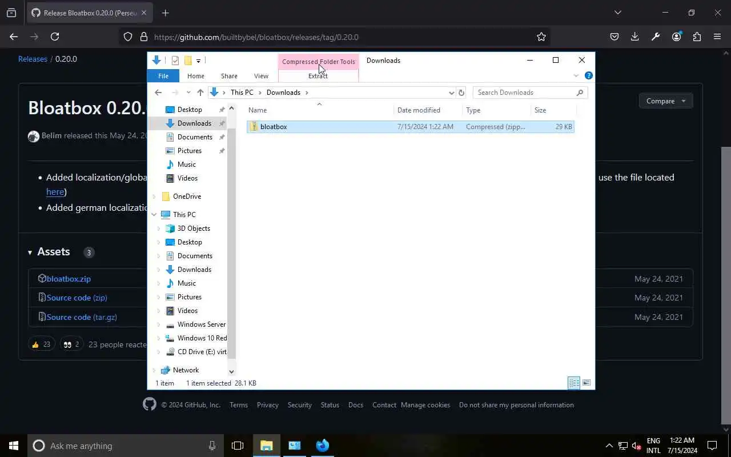Viewport: 731px width, 457px height.
Task: Expand the ribbon with the chevron beside Help
Action: [x=576, y=75]
